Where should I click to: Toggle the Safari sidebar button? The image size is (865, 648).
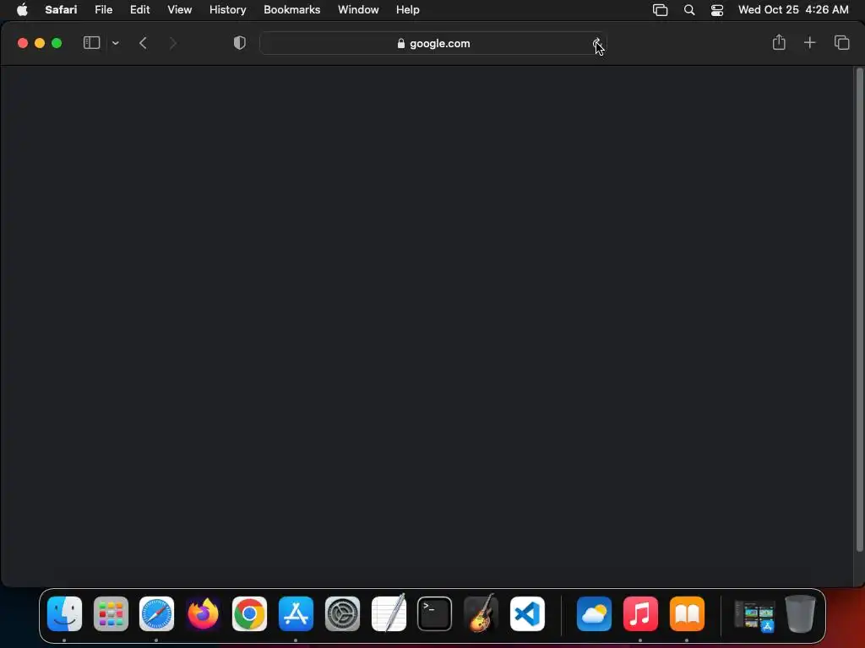click(x=91, y=43)
